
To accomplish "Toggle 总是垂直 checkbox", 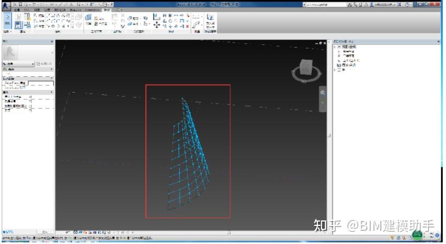I will [x=31, y=101].
